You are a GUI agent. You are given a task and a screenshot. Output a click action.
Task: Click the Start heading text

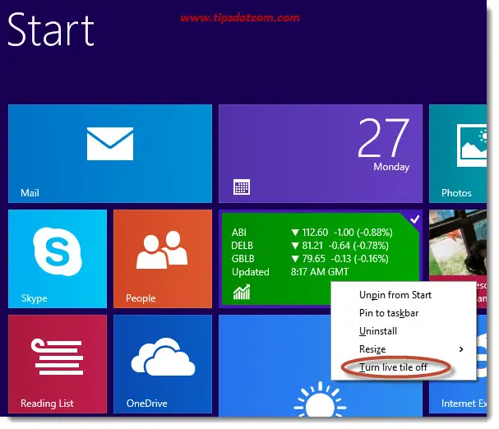tap(51, 30)
